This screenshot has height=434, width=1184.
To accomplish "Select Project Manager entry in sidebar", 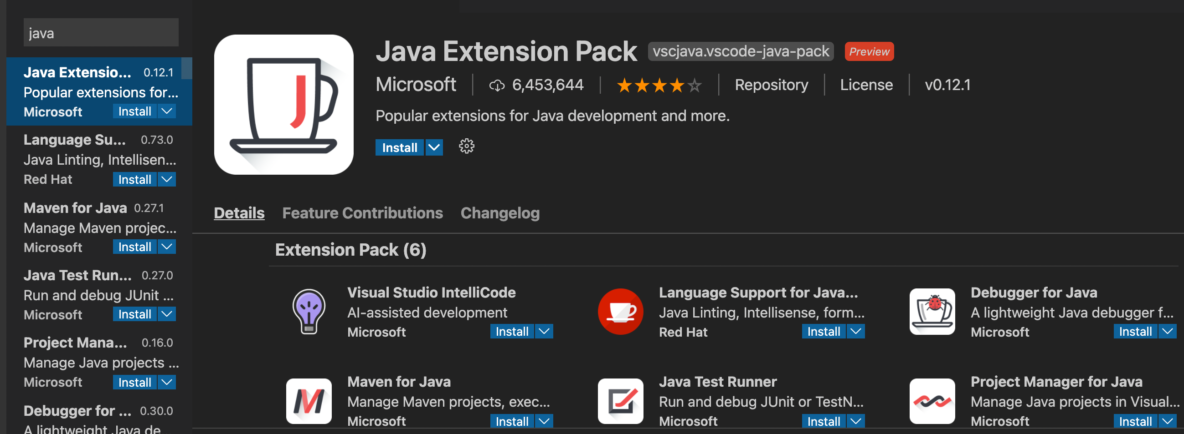I will click(99, 362).
